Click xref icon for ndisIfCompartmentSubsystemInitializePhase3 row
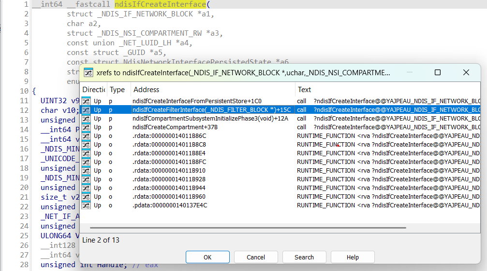 86,119
